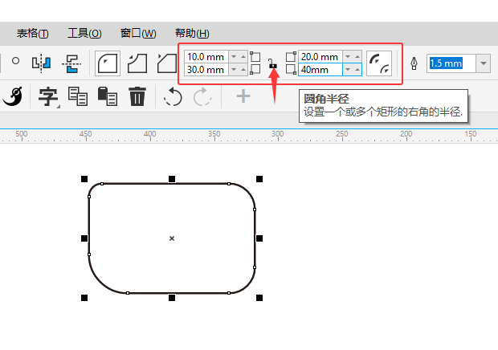This screenshot has height=350, width=498.
Task: Click the top-left corner selection handle
Action: tap(84, 179)
